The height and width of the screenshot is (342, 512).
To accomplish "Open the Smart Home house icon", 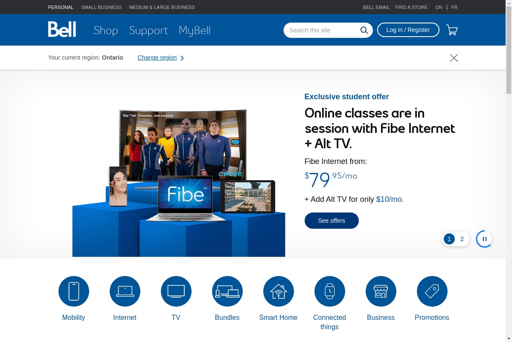I will pos(279,291).
